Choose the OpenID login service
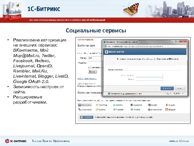 click(x=101, y=109)
